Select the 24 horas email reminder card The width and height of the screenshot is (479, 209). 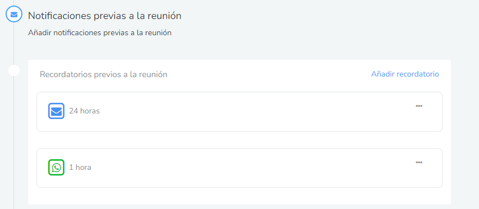pos(240,112)
